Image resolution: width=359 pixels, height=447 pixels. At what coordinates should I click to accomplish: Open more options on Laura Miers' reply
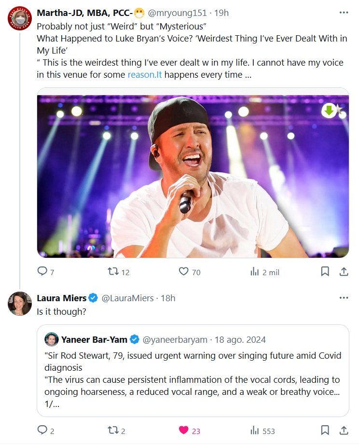tap(344, 298)
